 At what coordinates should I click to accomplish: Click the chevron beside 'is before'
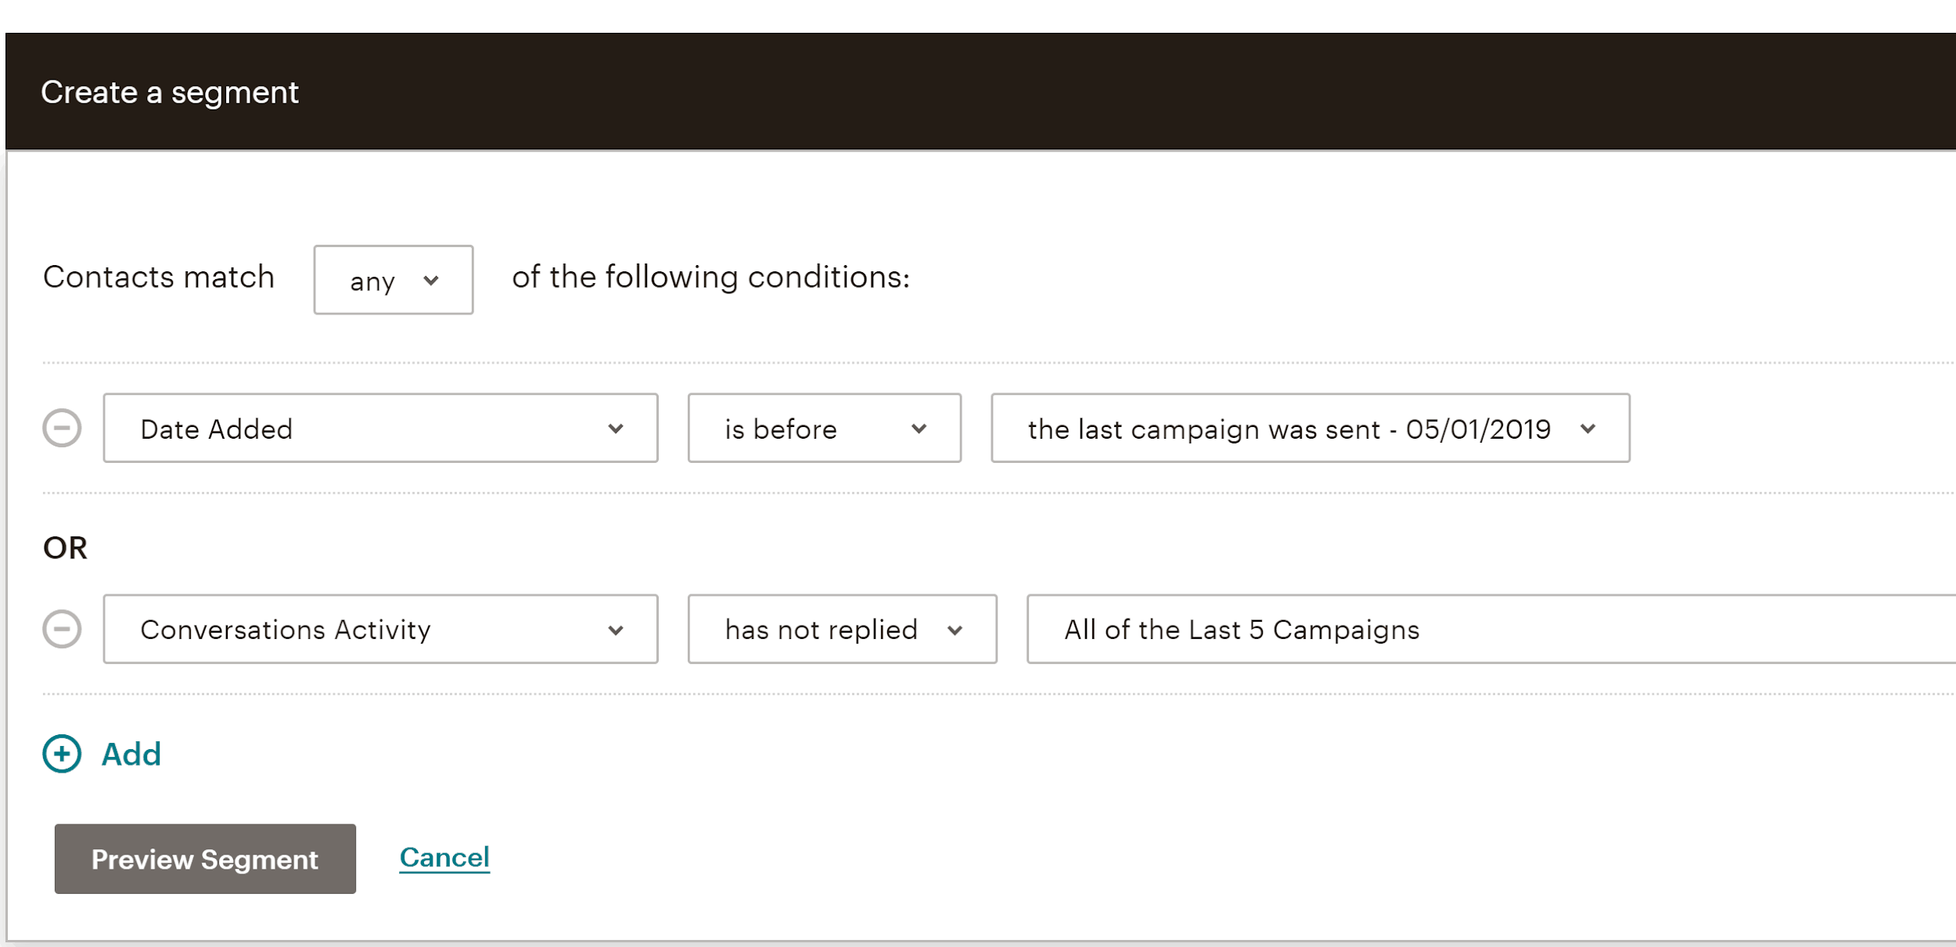point(919,429)
